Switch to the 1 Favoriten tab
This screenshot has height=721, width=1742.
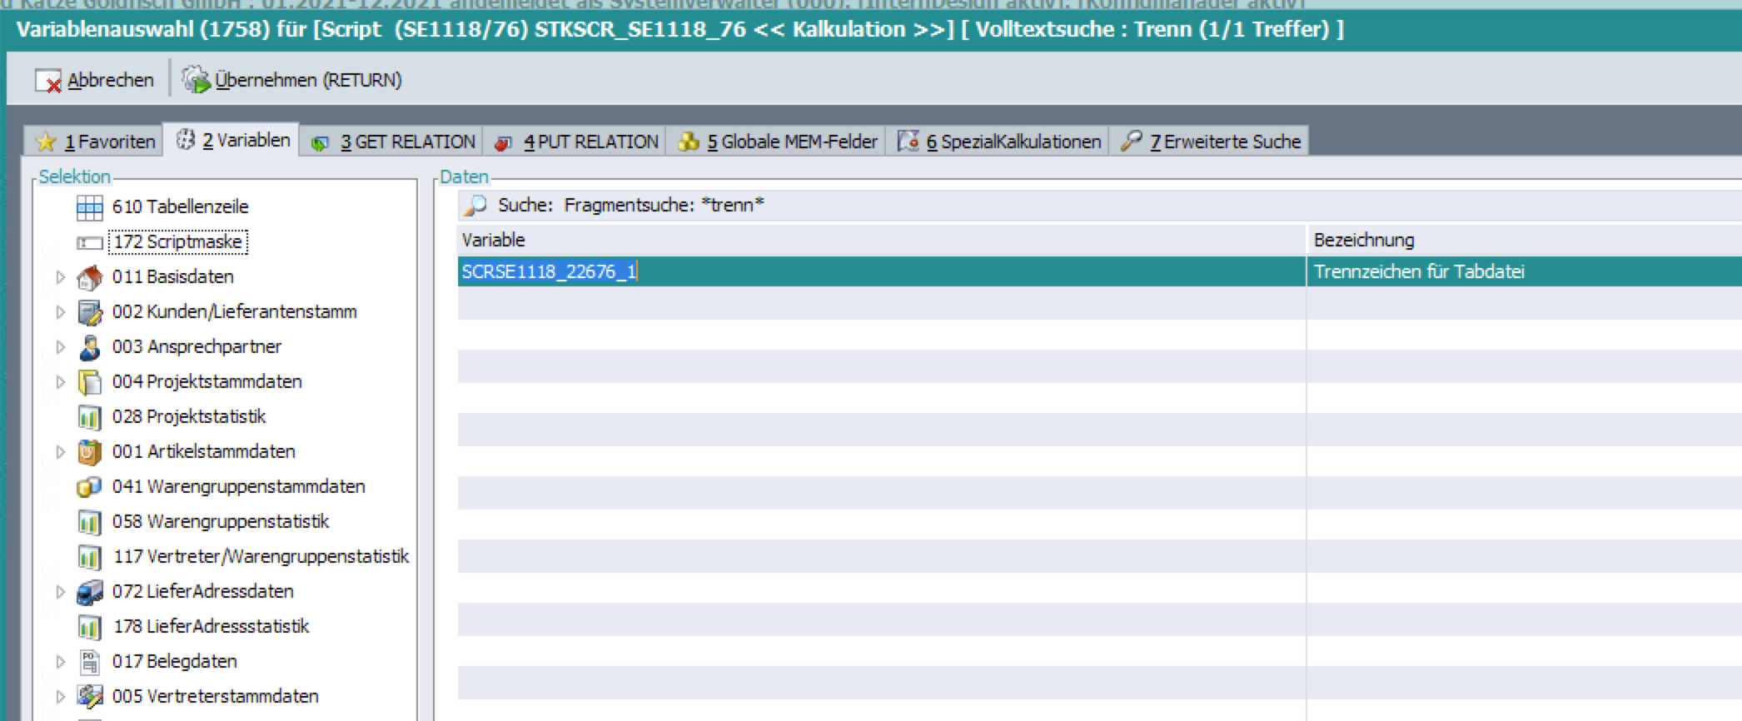[95, 142]
